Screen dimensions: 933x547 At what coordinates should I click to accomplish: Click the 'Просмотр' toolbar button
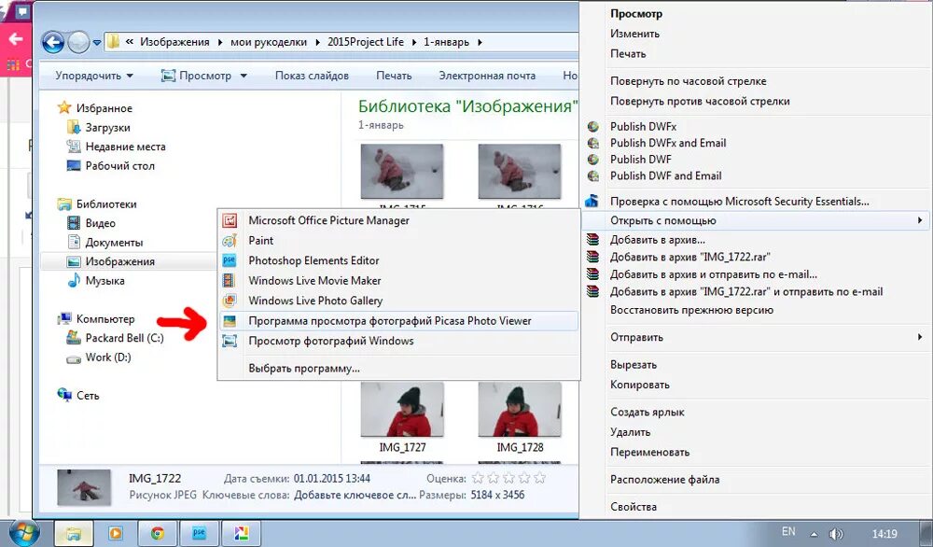coord(199,76)
